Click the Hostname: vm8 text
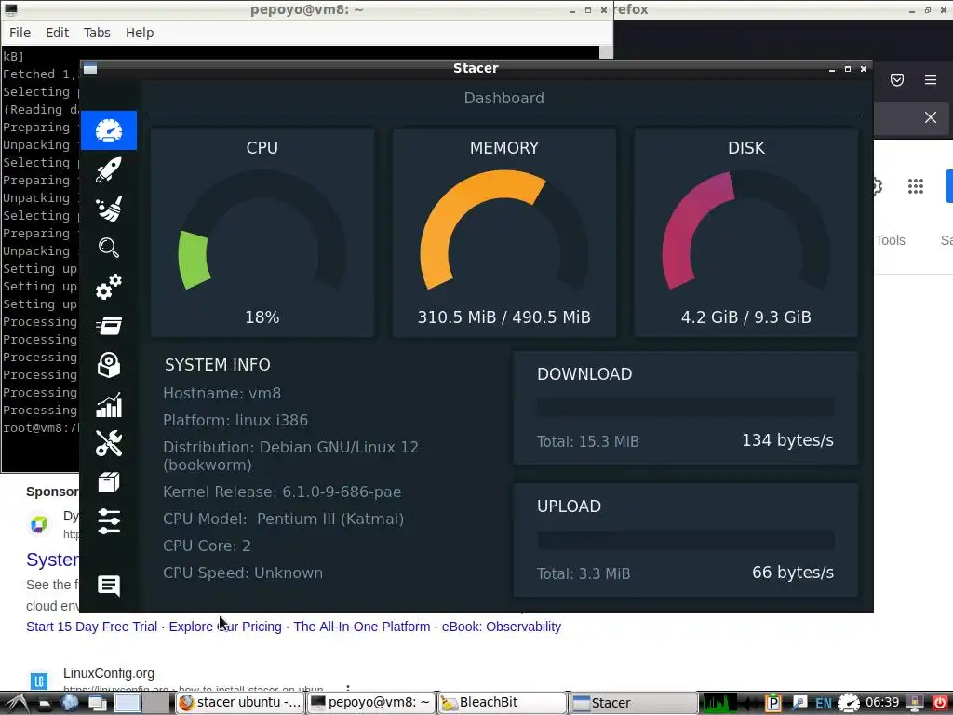Image resolution: width=953 pixels, height=715 pixels. [x=221, y=394]
